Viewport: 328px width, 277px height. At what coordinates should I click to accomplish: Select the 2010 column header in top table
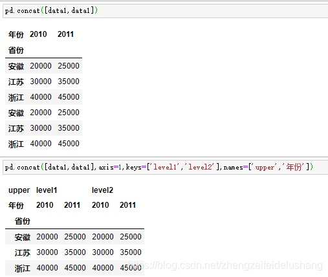tap(38, 34)
